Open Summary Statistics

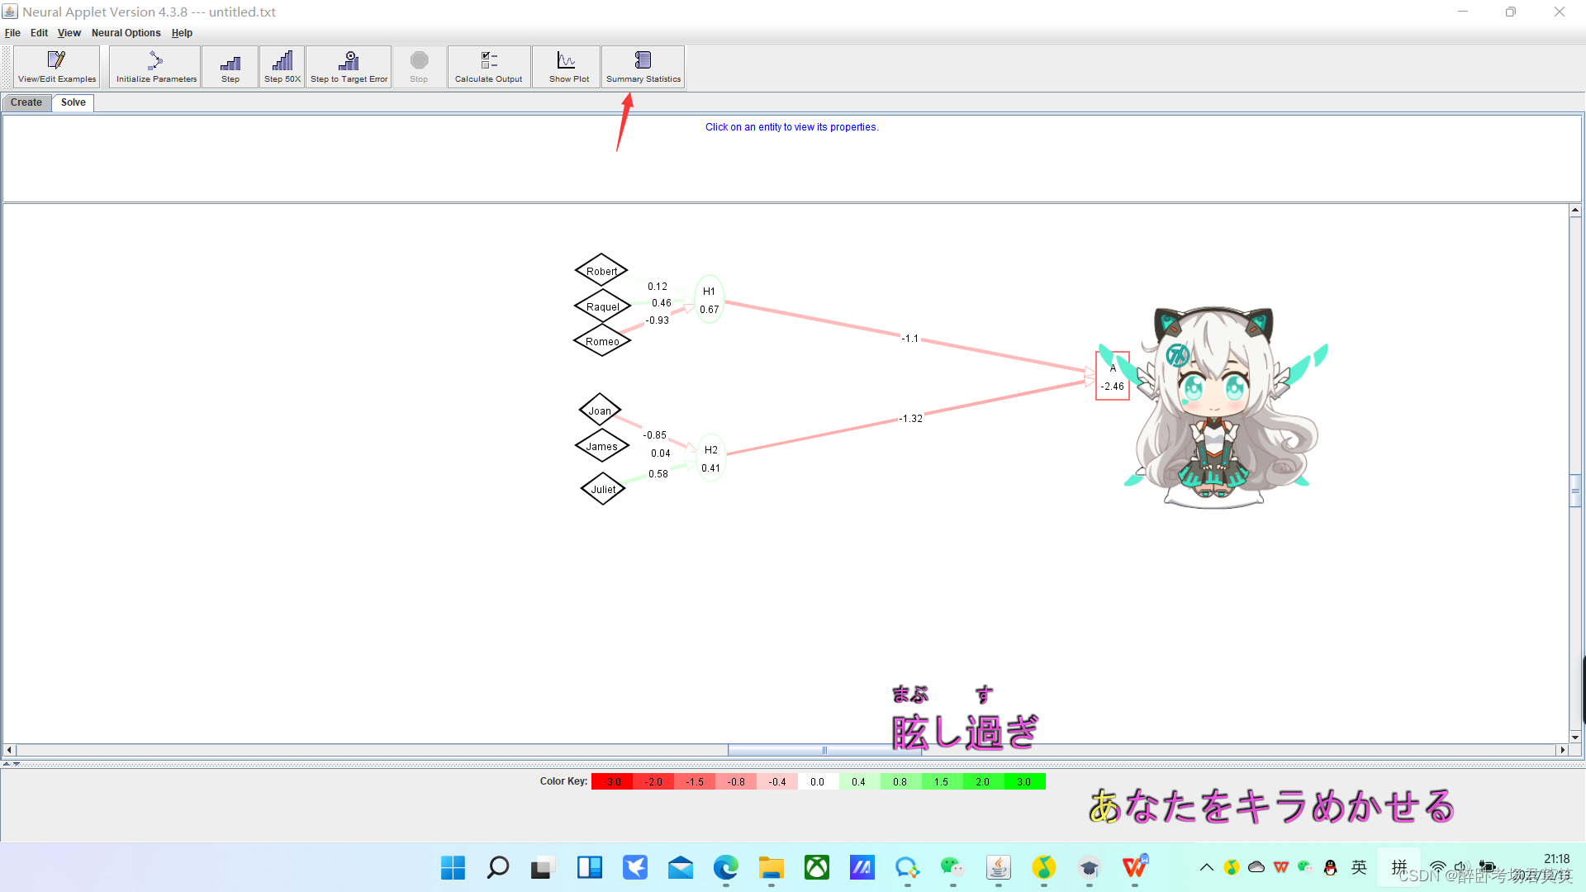pyautogui.click(x=643, y=67)
